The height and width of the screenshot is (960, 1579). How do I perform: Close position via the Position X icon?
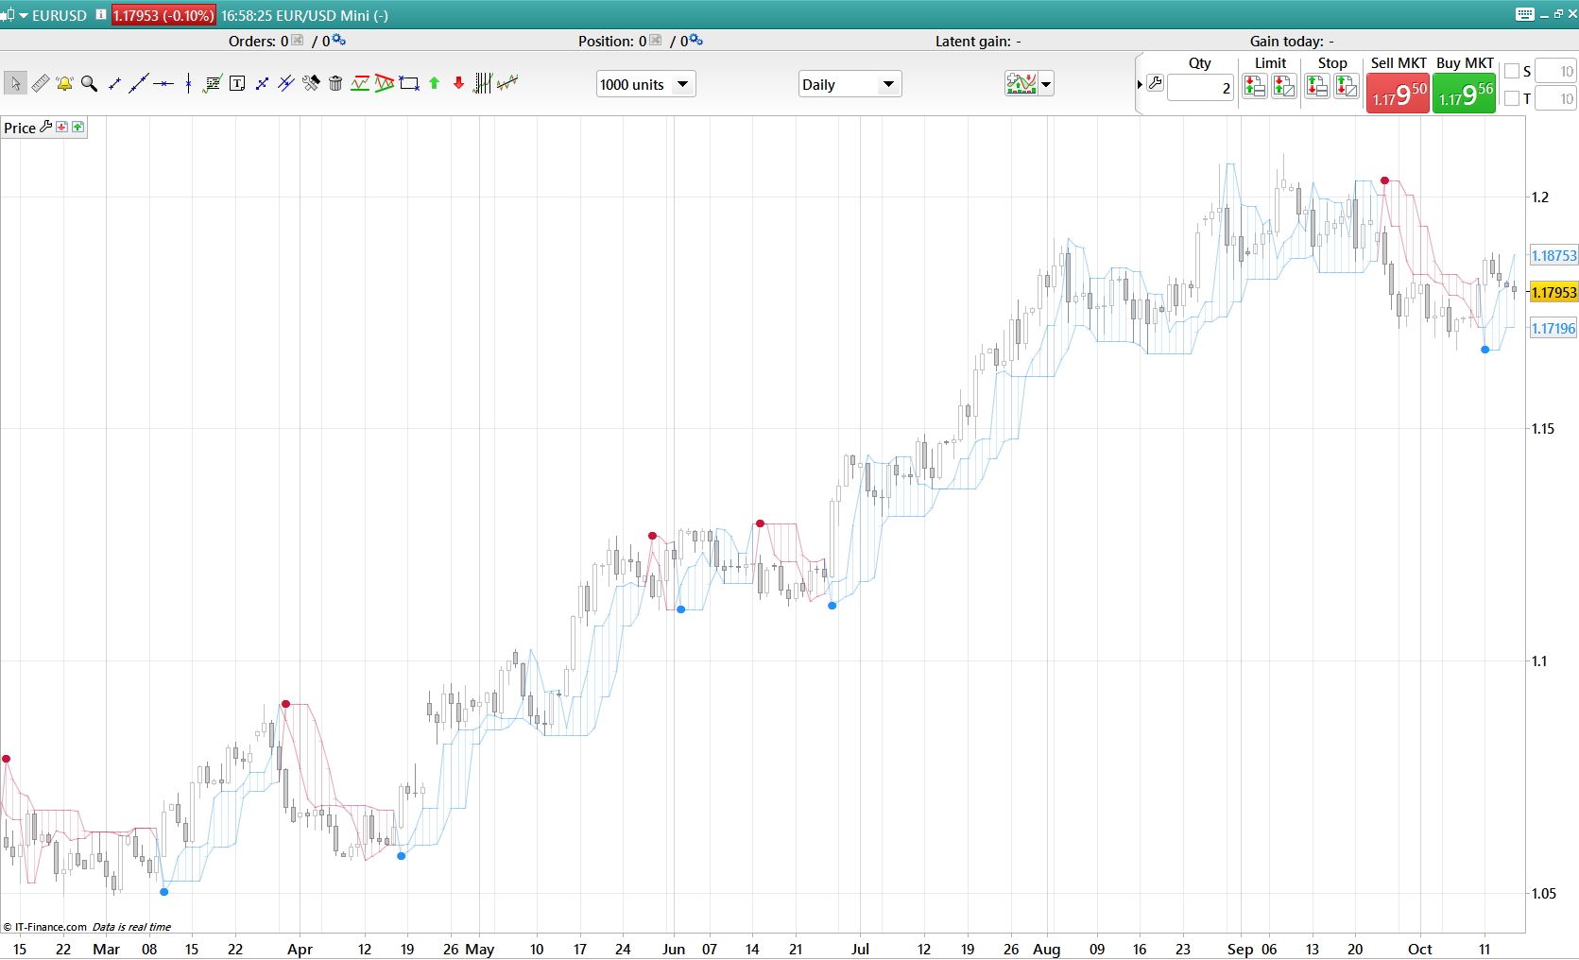[x=656, y=40]
